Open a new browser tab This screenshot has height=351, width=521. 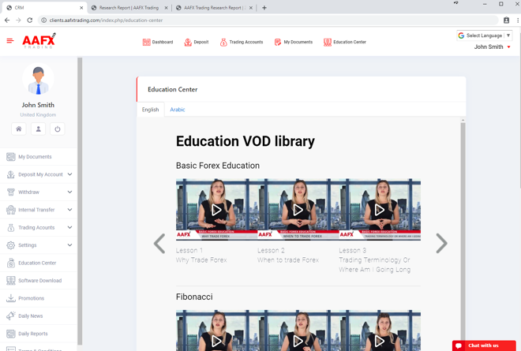point(264,8)
